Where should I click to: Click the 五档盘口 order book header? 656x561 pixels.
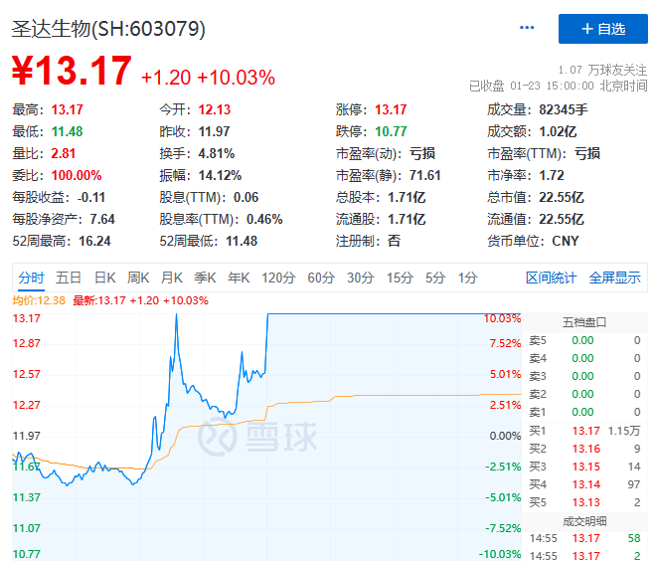[x=583, y=322]
